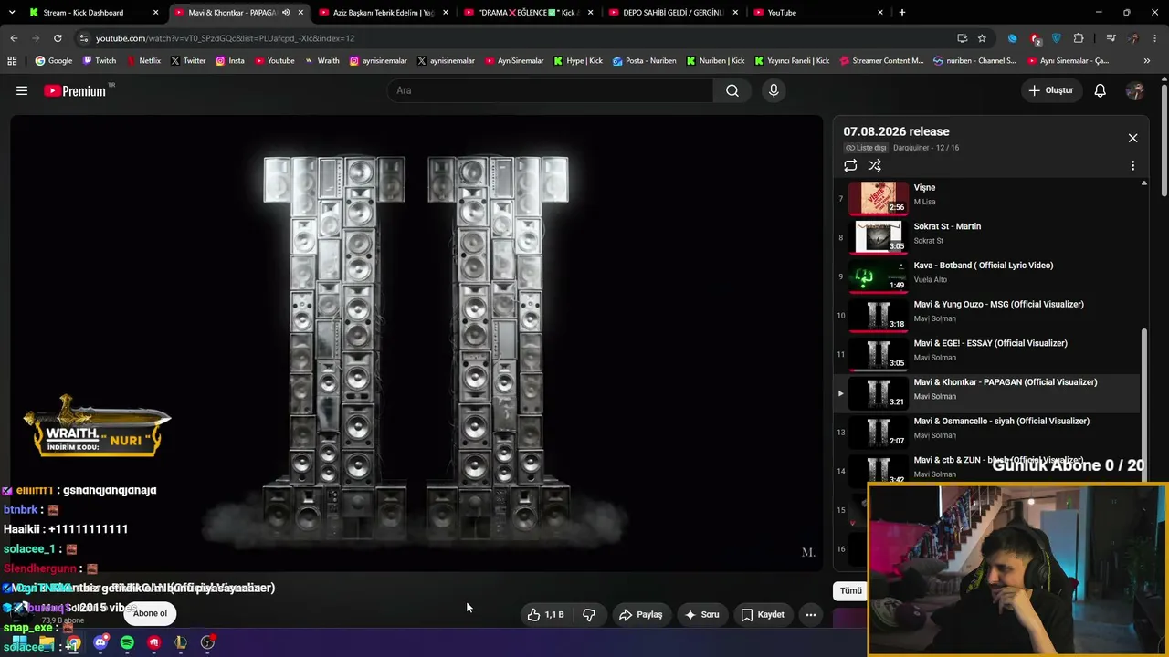Click the browser address bar URL

point(225,38)
